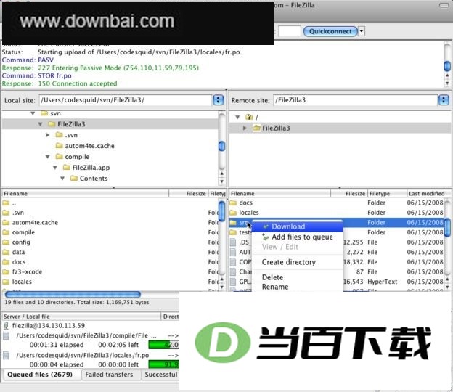This screenshot has height=392, width=453.
Task: Expand the remote FileZilla3 folder node
Action: (x=245, y=128)
